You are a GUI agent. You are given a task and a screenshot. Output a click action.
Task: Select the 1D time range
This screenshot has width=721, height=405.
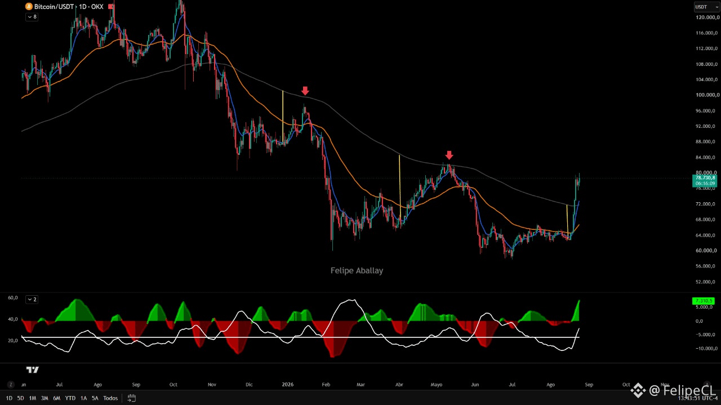coord(9,398)
